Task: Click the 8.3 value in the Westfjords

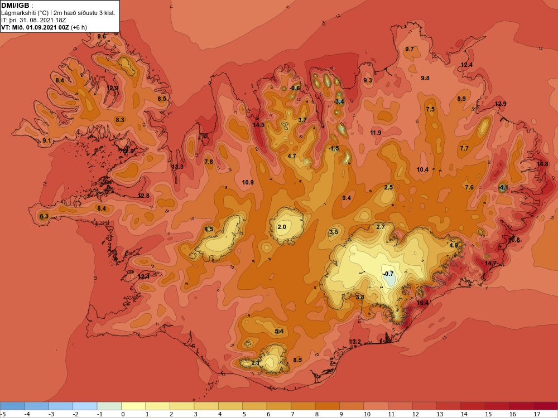Action: pos(120,120)
